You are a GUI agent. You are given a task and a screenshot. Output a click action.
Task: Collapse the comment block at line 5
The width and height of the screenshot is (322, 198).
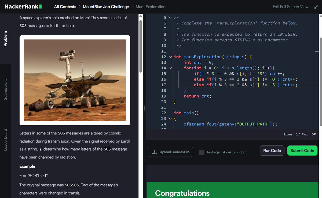171,18
